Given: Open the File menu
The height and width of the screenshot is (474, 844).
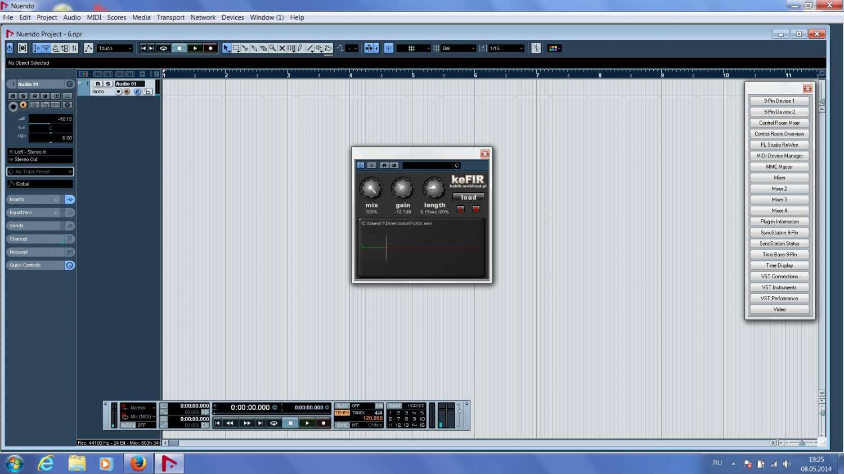Looking at the screenshot, I should 8,17.
